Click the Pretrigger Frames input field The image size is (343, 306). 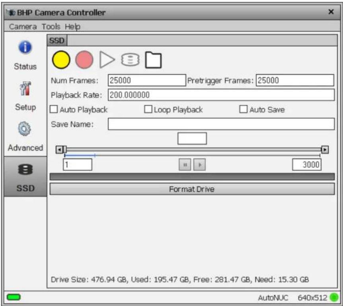(295, 80)
